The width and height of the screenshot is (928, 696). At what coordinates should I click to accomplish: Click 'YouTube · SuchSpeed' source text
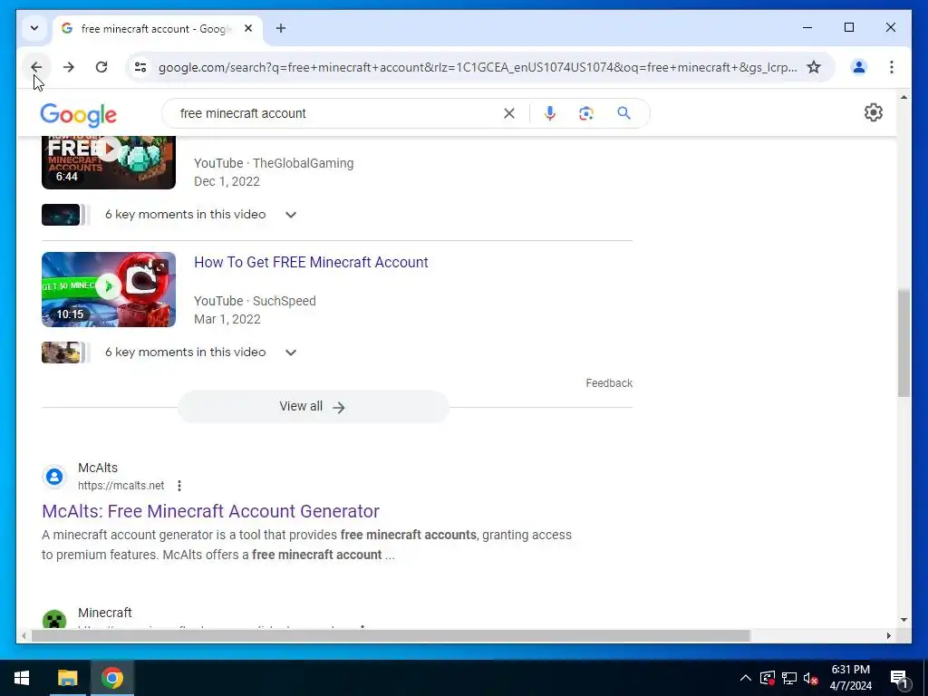click(x=255, y=301)
